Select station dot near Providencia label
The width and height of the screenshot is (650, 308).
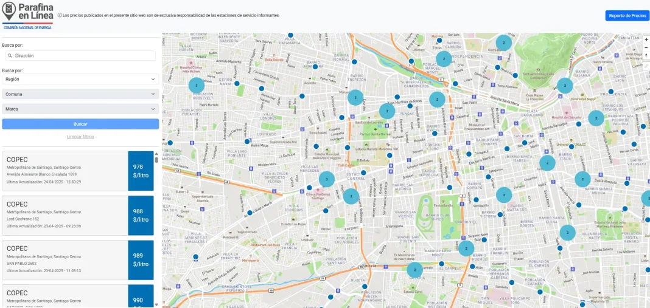tap(610, 92)
